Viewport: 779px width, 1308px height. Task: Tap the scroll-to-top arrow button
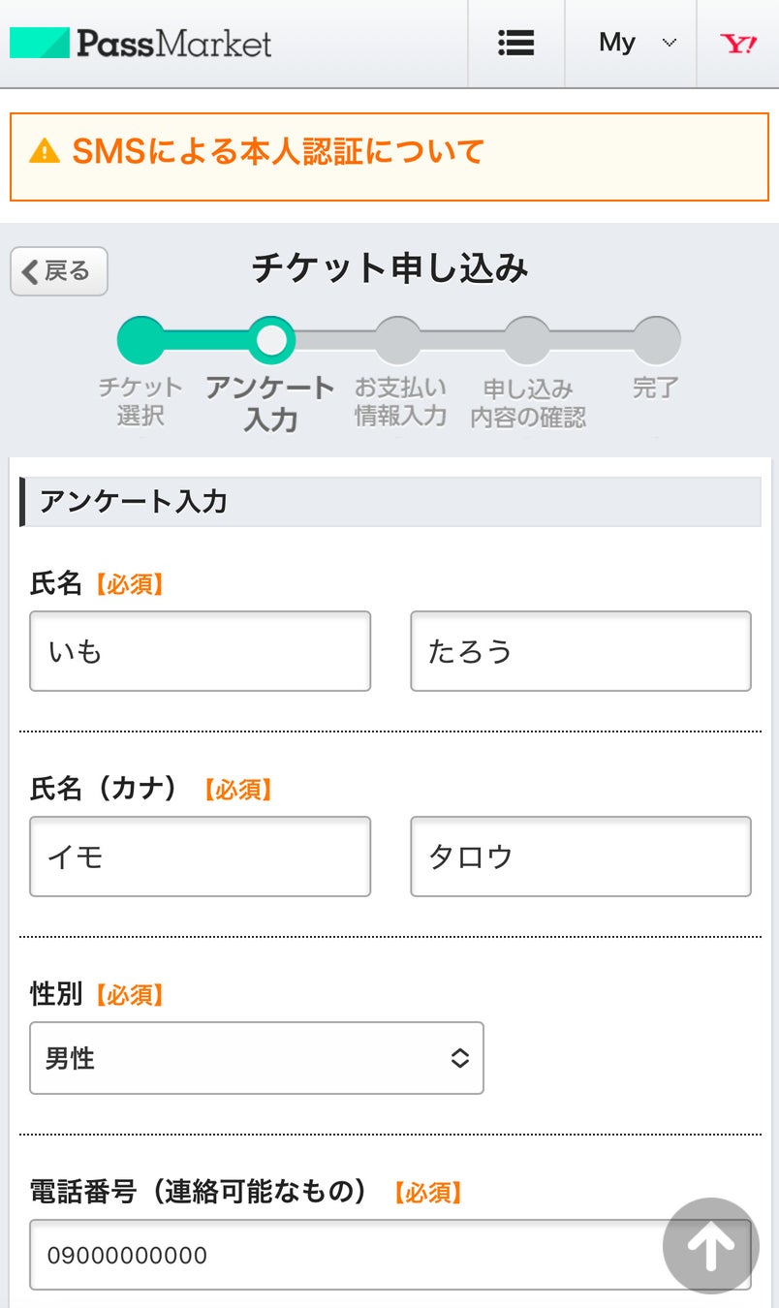[710, 1246]
